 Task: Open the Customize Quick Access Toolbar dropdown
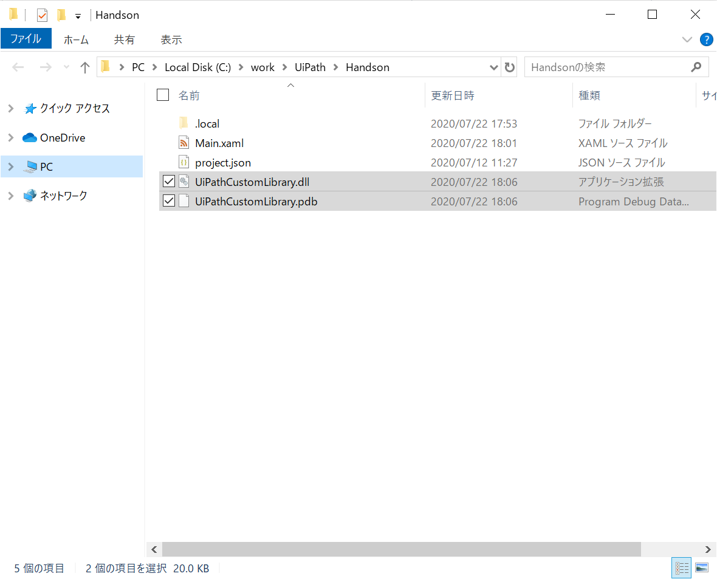click(x=78, y=16)
